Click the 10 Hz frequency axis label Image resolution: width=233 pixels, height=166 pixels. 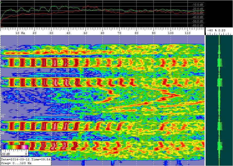tap(20, 33)
